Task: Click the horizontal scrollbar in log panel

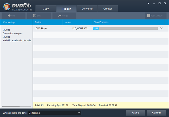Action: (16, 106)
